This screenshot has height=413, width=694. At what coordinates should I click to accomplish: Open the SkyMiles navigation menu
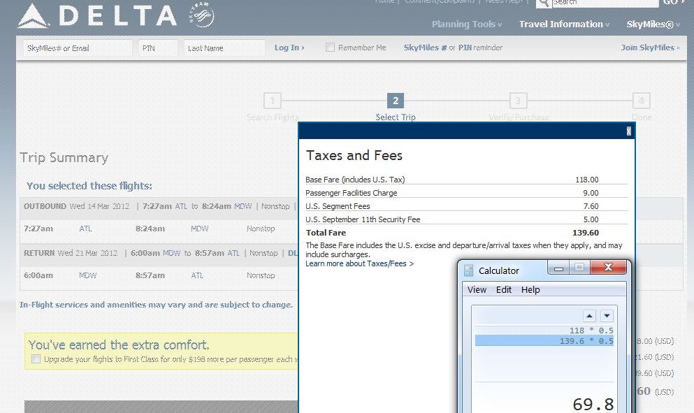click(651, 24)
